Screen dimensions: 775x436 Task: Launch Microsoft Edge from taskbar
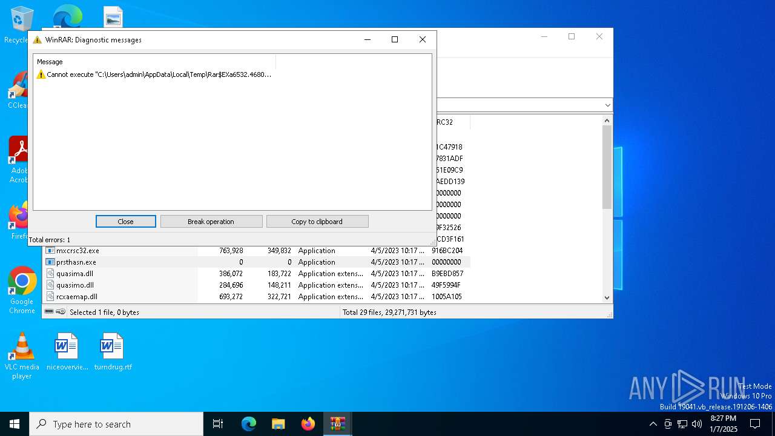(x=249, y=424)
